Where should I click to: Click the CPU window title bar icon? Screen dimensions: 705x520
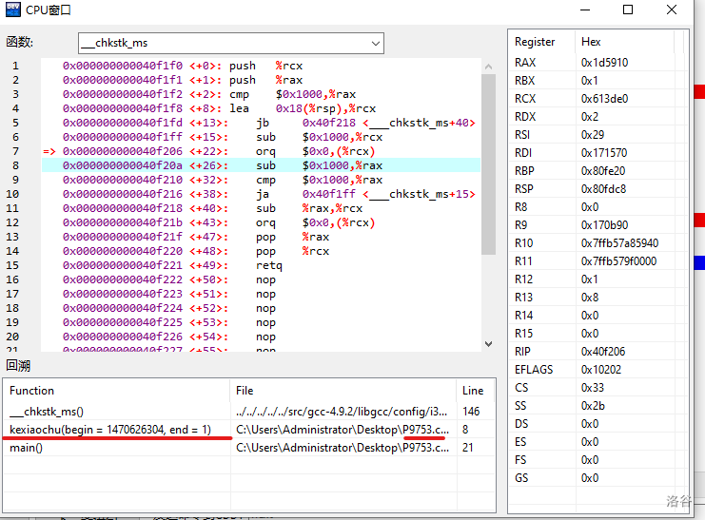[x=12, y=10]
